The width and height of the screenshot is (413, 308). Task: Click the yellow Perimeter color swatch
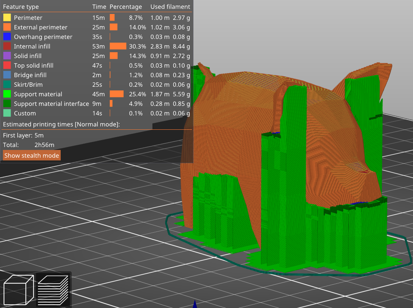click(7, 17)
